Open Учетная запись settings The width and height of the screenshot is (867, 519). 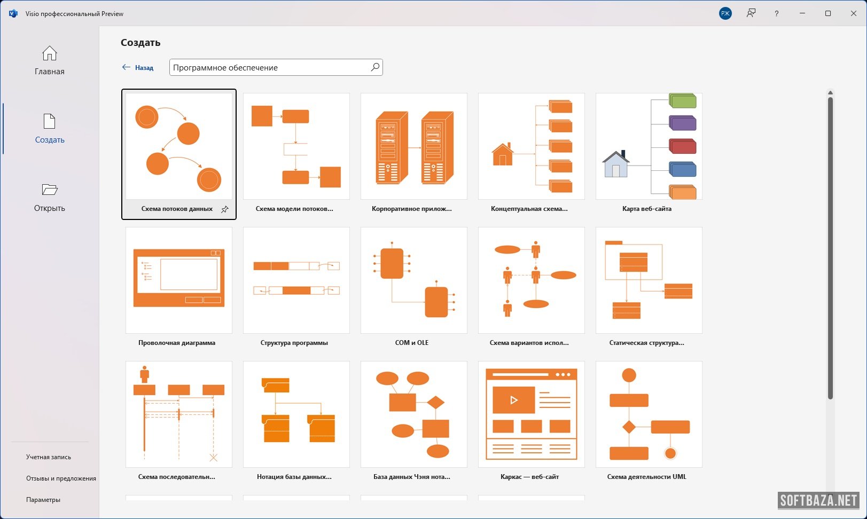pos(49,457)
